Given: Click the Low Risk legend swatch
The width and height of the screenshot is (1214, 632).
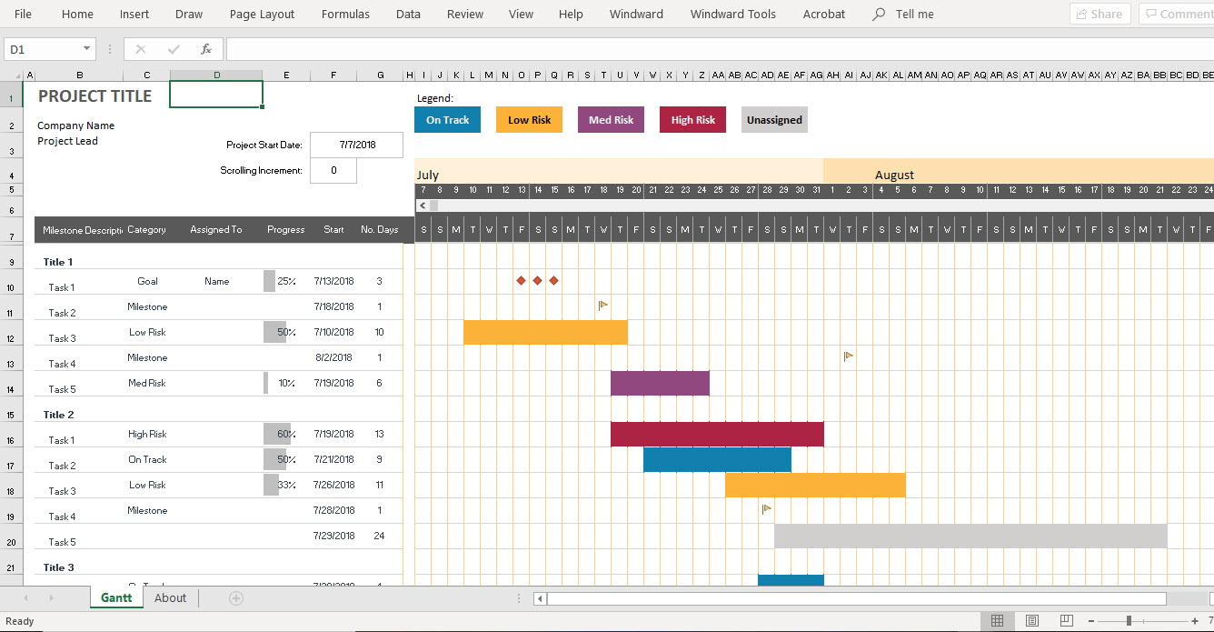Looking at the screenshot, I should tap(529, 120).
